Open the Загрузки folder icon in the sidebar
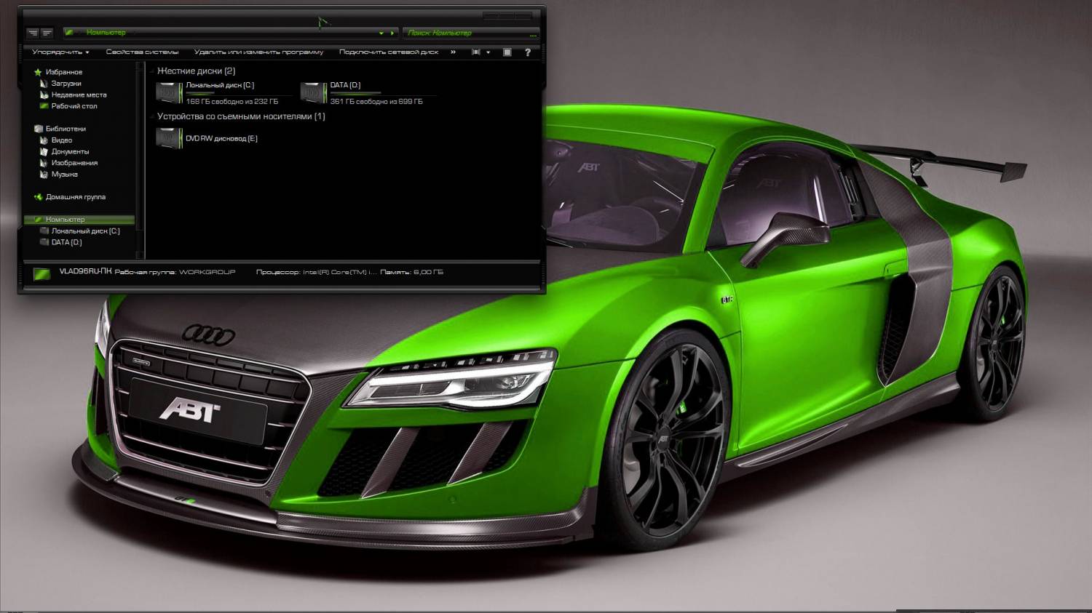The image size is (1092, 613). coord(44,84)
